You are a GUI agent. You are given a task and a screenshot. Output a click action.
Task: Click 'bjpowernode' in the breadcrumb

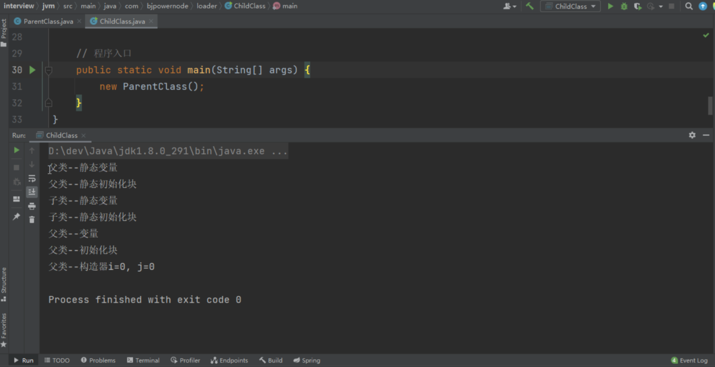coord(167,6)
